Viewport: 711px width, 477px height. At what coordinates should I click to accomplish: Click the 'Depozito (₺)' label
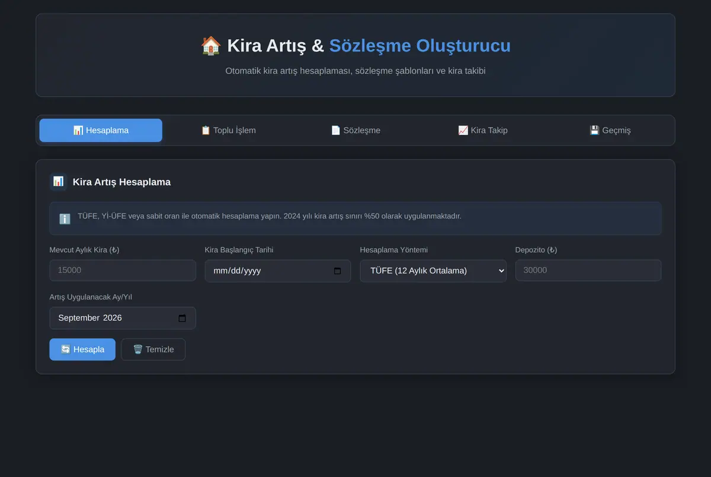[x=536, y=250]
